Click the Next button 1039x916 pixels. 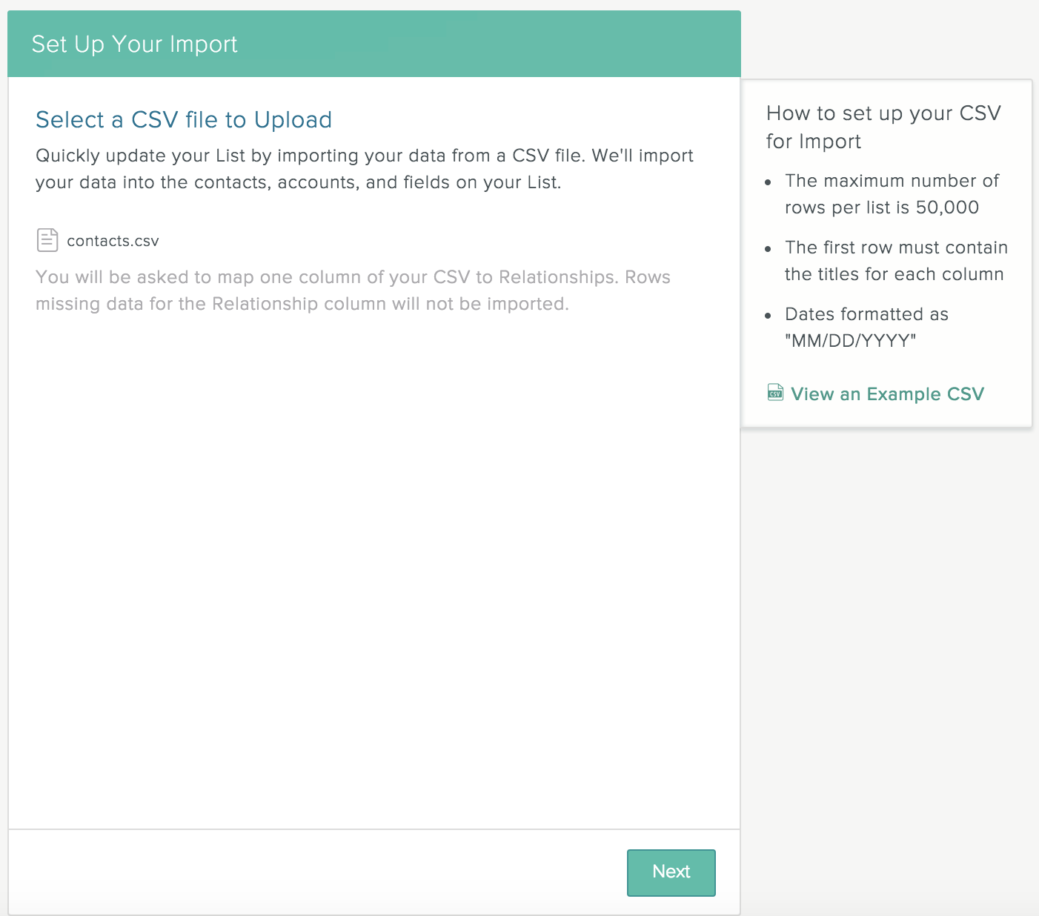(671, 872)
